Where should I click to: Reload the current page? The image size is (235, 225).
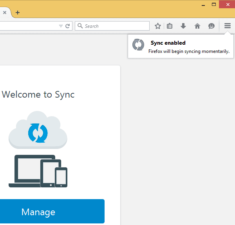(67, 26)
